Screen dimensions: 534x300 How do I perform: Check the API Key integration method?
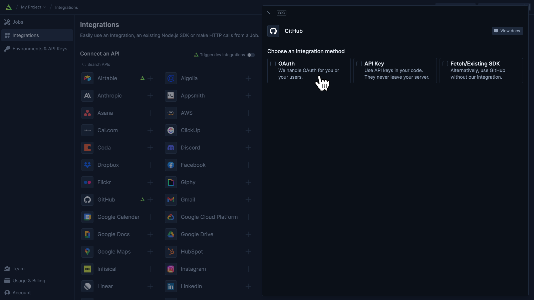tap(359, 64)
